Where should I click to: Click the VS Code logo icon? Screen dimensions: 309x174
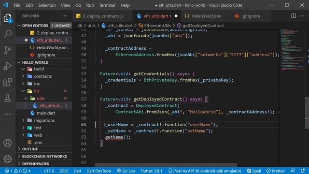pos(6,5)
